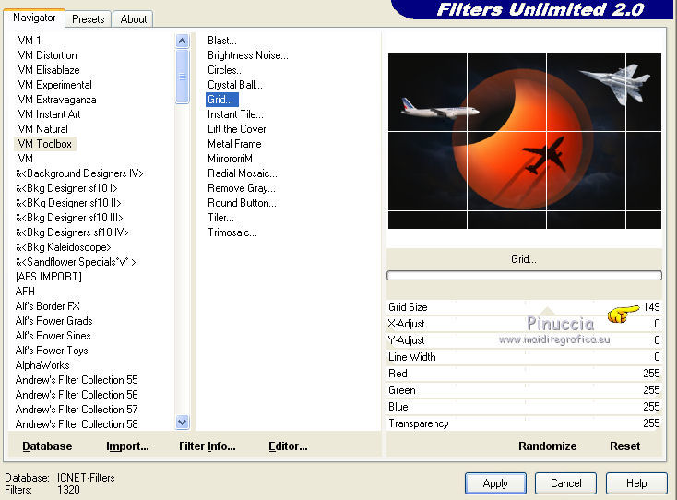Click the Y-Adjust slider row
Screen dimensions: 677x500
click(524, 340)
